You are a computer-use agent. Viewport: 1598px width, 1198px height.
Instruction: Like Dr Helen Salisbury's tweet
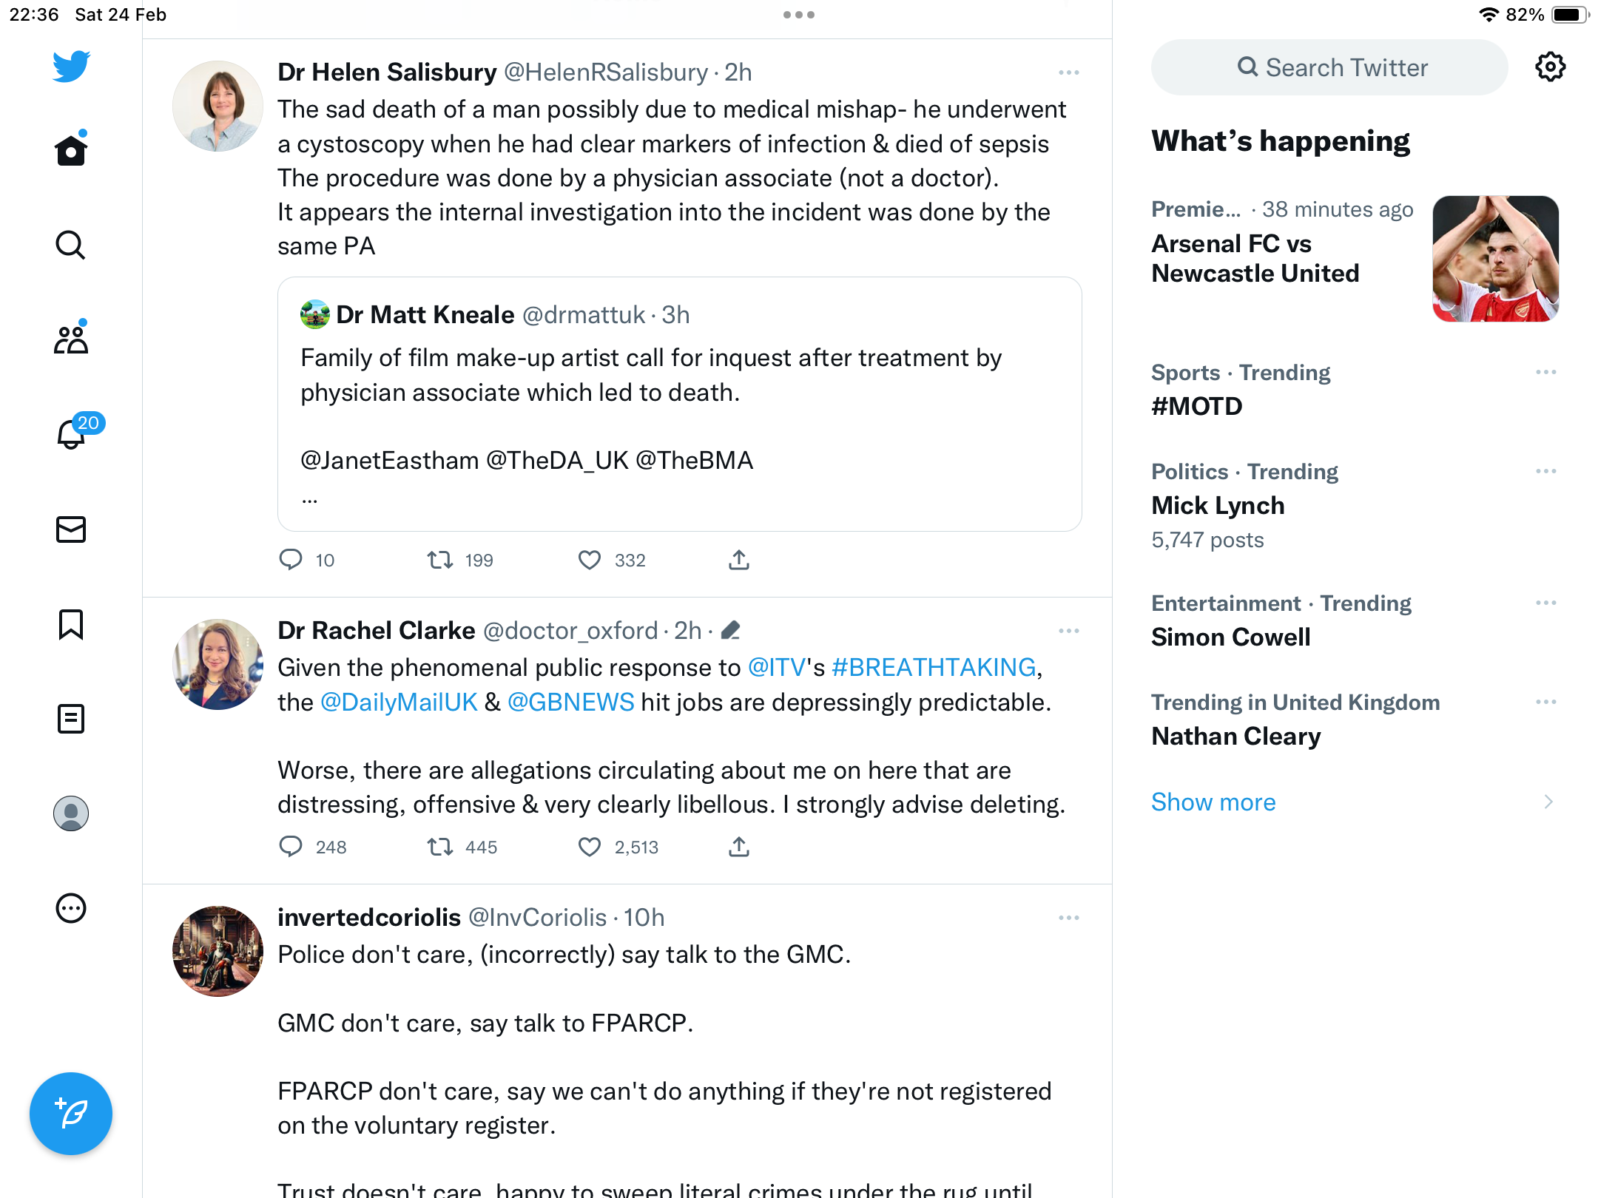(590, 560)
